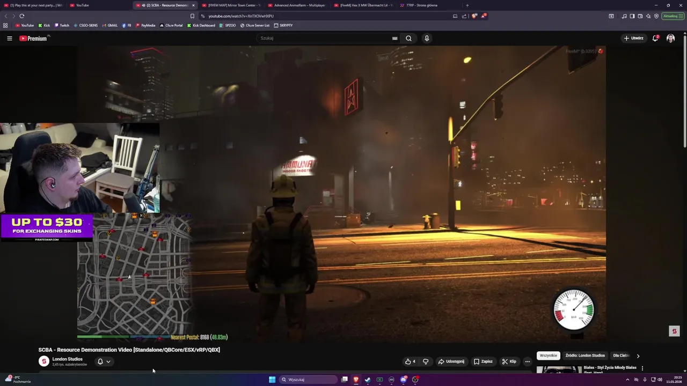Open YouTube notifications bell

[x=655, y=38]
